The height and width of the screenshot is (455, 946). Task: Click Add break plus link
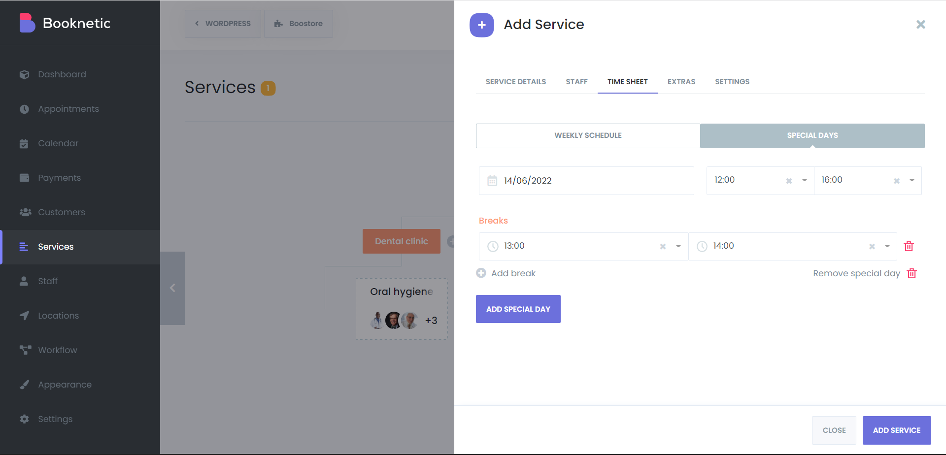[x=506, y=273]
